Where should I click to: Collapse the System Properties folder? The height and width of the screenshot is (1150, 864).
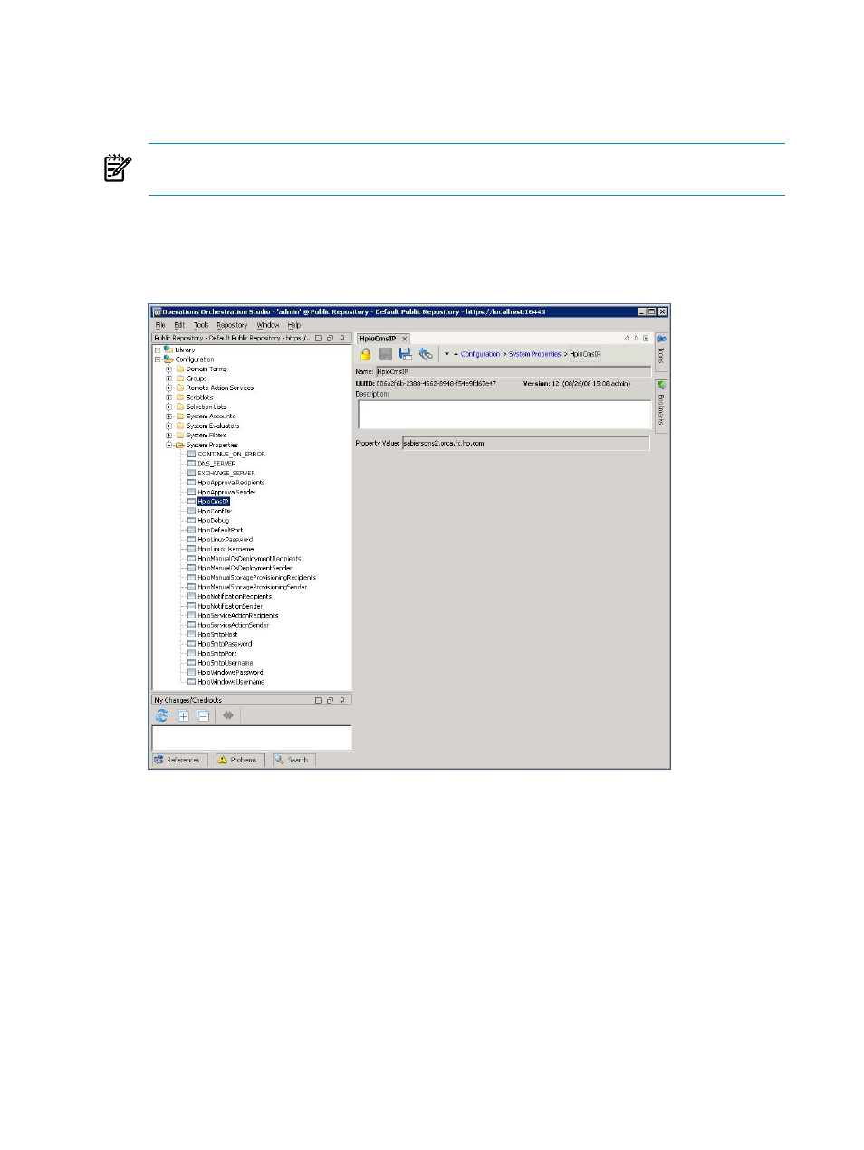[x=168, y=446]
